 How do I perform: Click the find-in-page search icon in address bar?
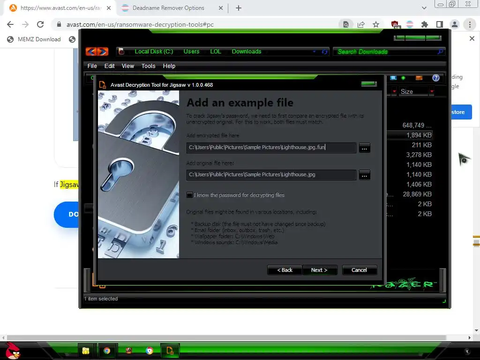[346, 24]
